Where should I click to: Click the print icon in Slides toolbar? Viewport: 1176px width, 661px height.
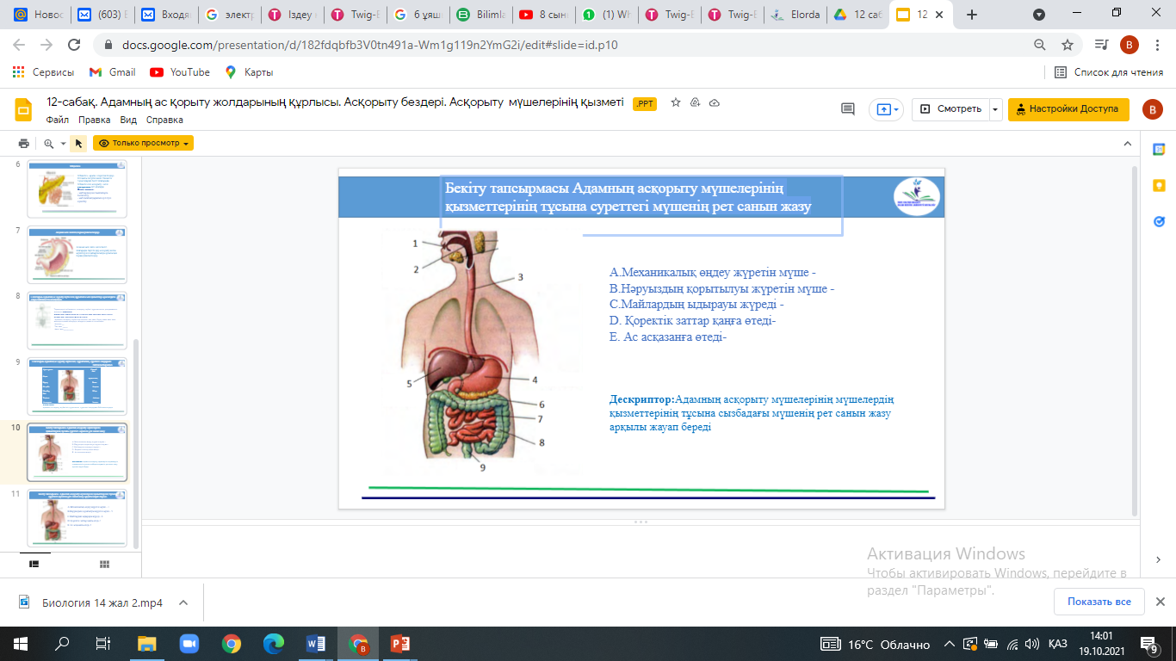(24, 144)
